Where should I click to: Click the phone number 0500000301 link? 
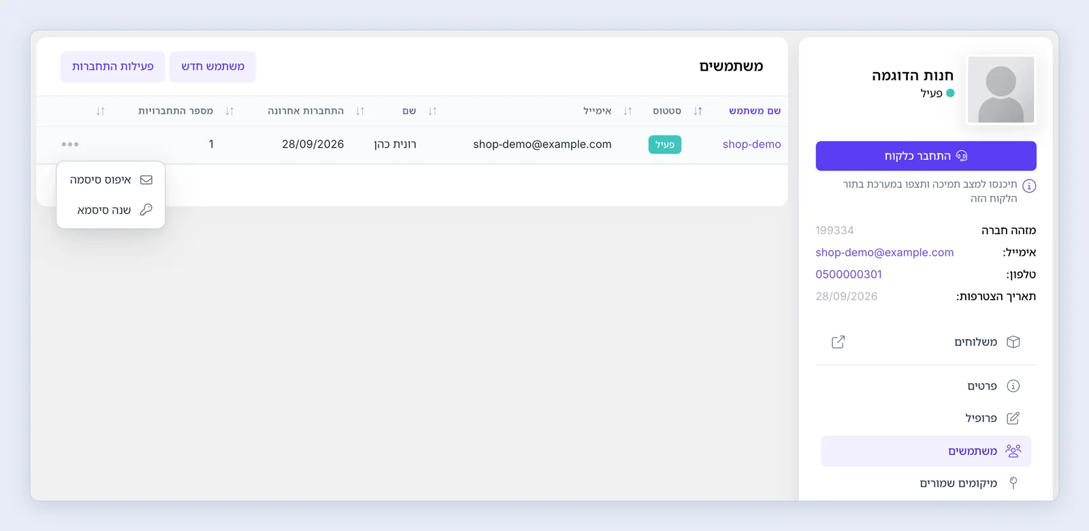click(x=849, y=274)
